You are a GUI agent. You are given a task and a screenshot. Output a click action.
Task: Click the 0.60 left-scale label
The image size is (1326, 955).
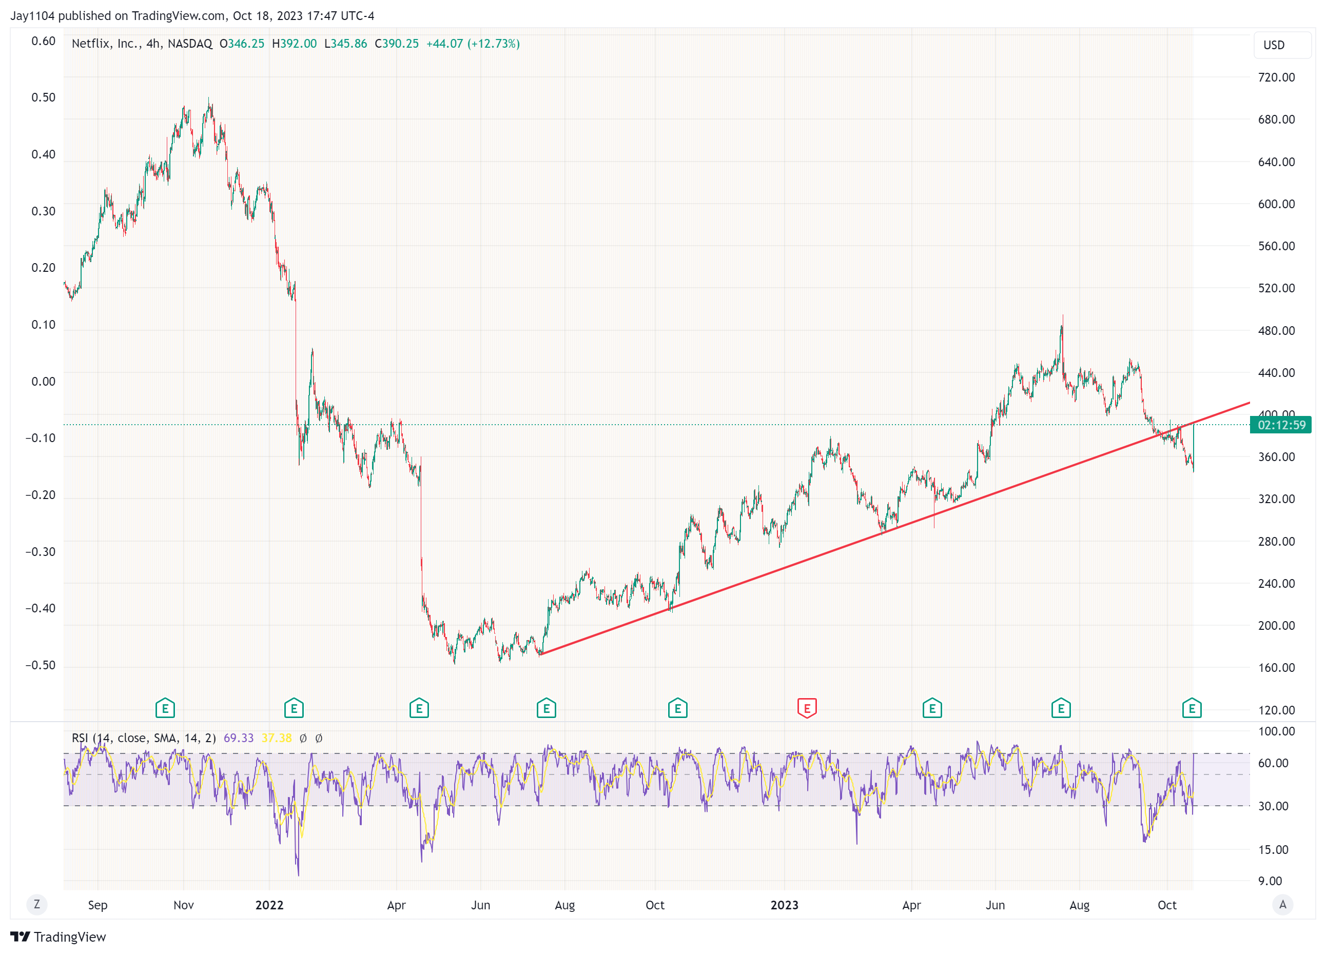pyautogui.click(x=43, y=41)
